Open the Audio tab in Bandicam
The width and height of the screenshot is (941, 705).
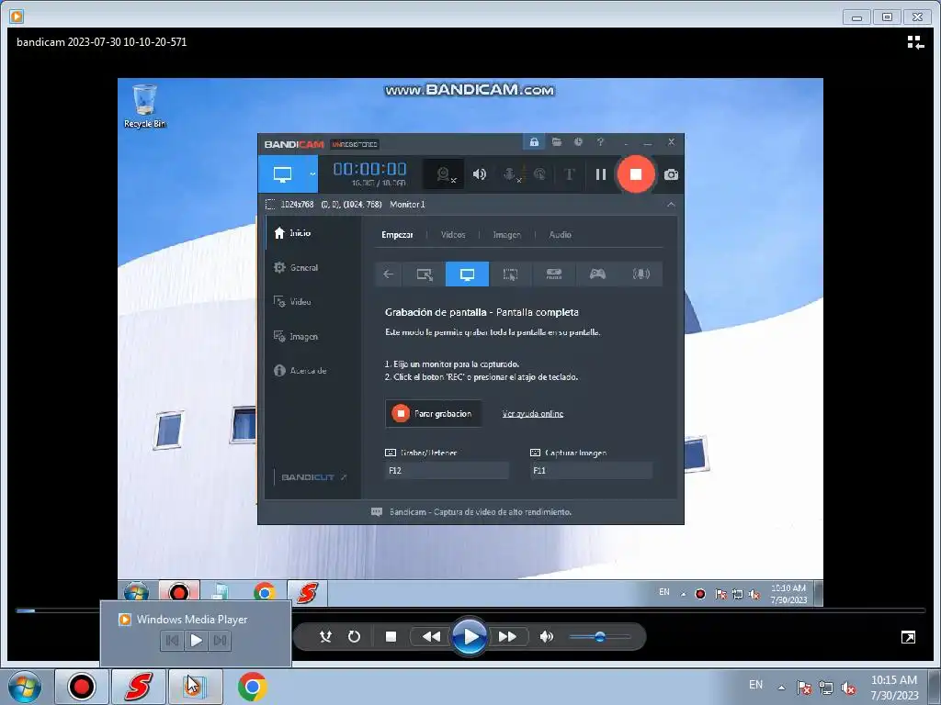(560, 234)
